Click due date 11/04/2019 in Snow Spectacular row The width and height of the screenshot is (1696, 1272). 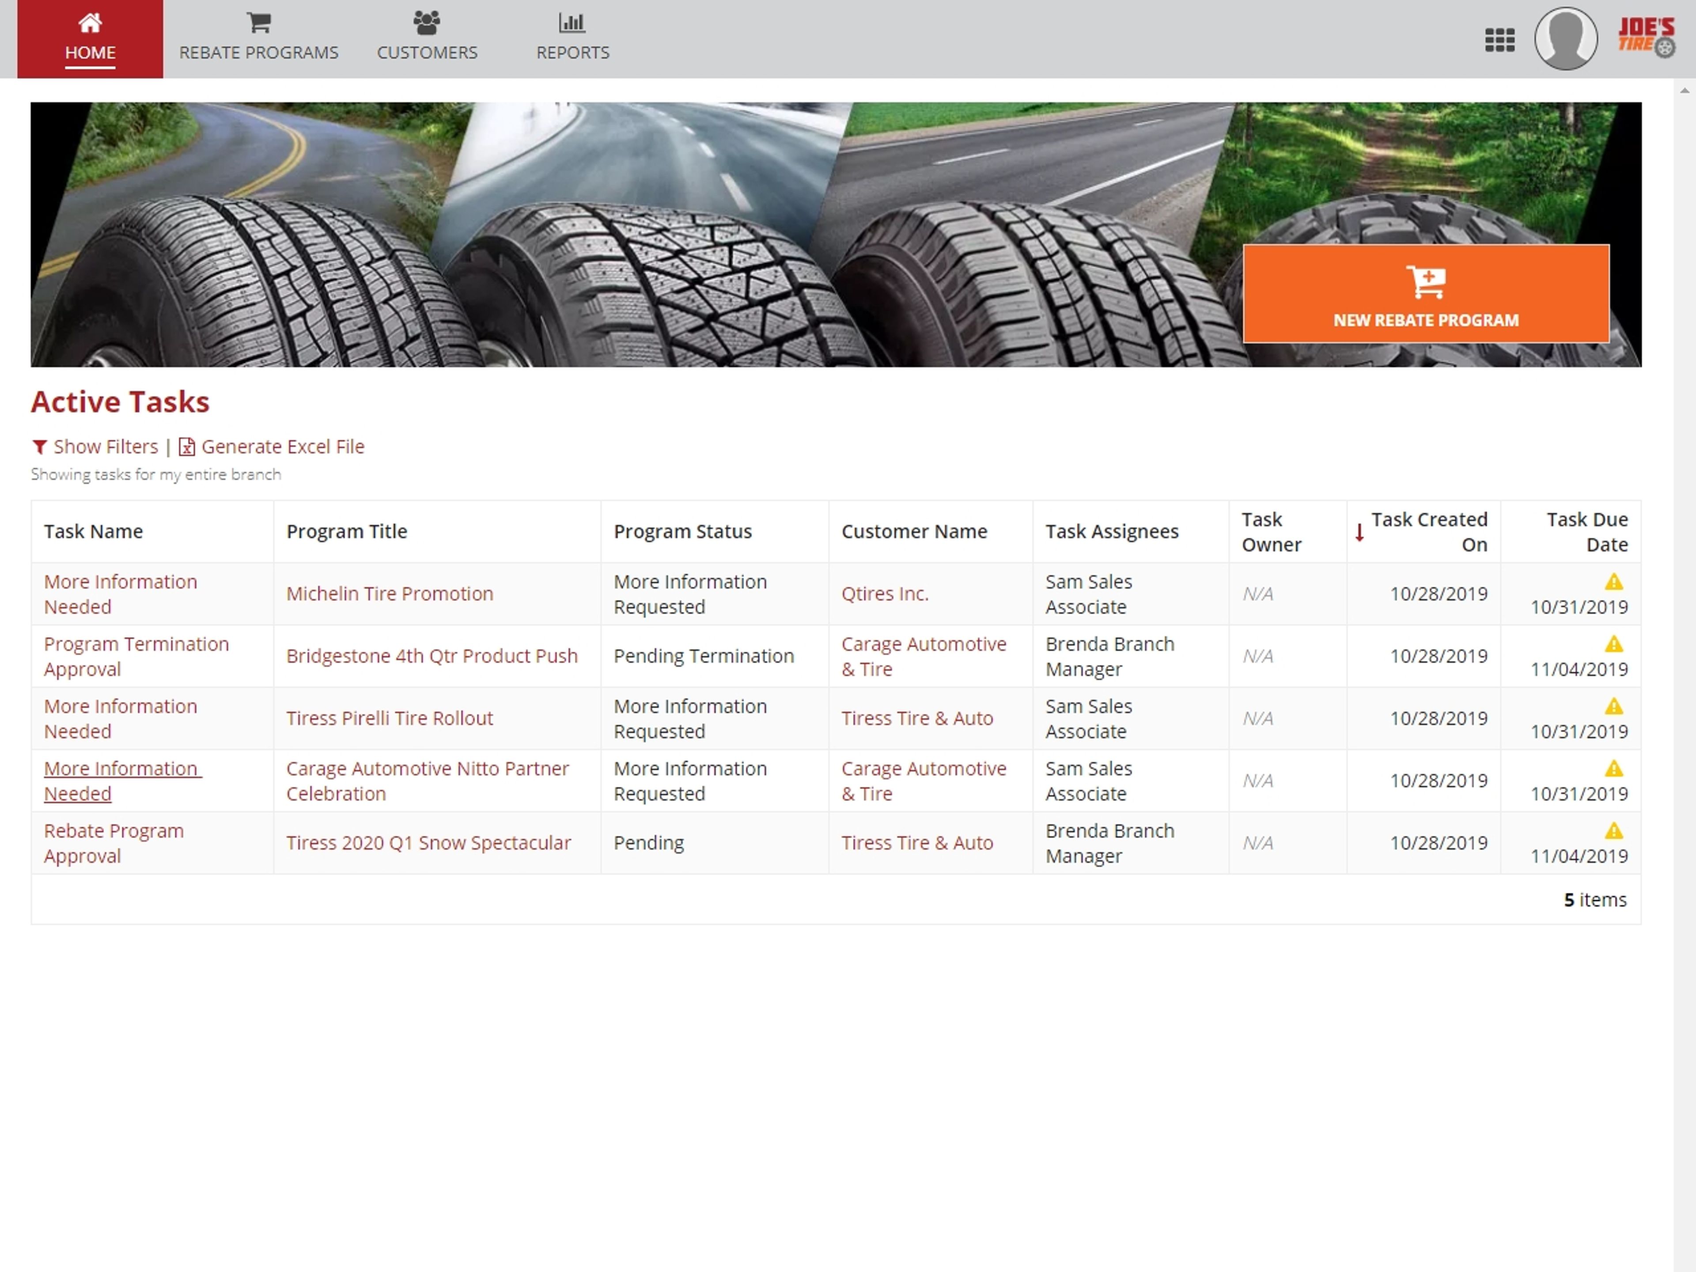[1579, 856]
